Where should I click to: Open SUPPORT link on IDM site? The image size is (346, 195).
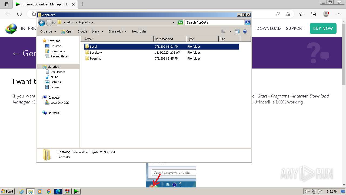click(x=295, y=28)
